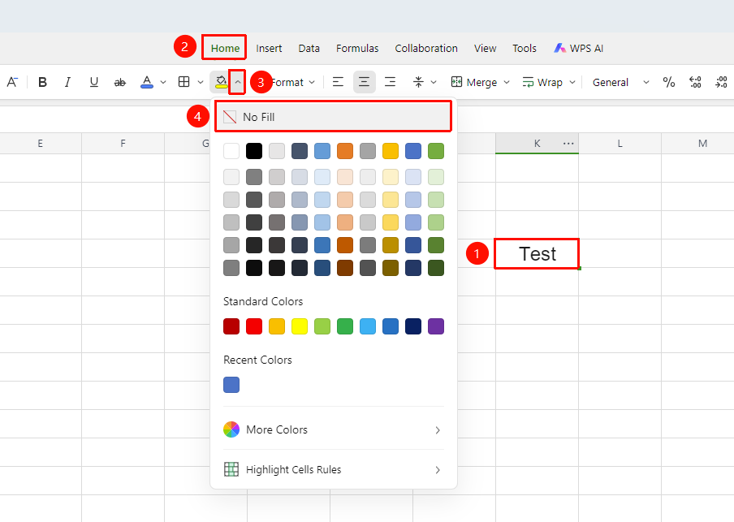Open the WPS AI tab
Image resolution: width=734 pixels, height=522 pixels.
(579, 48)
